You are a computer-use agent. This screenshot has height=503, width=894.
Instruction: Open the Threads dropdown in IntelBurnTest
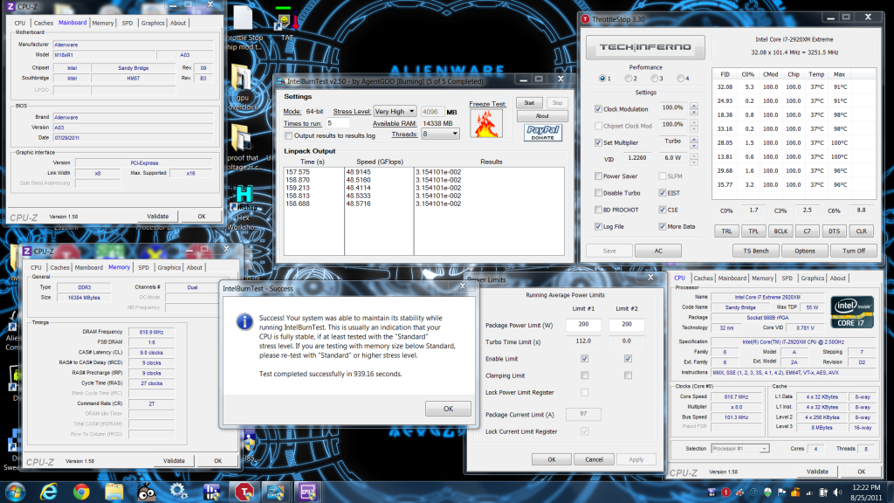coord(440,134)
